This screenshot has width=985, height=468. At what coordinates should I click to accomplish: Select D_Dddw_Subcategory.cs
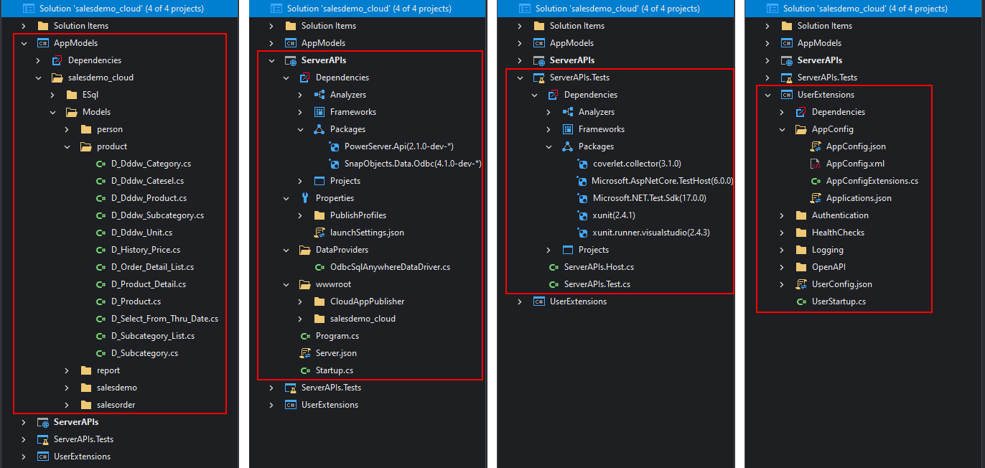[157, 215]
